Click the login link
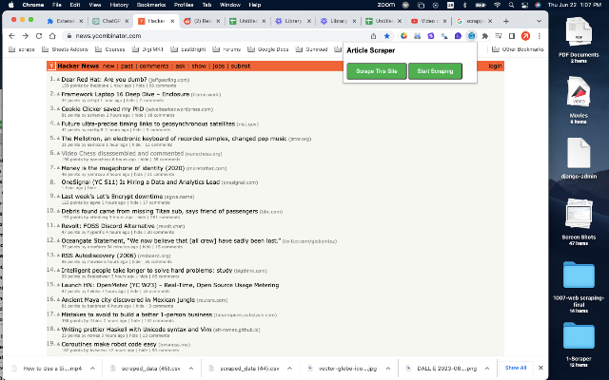The image size is (609, 380). [x=495, y=66]
